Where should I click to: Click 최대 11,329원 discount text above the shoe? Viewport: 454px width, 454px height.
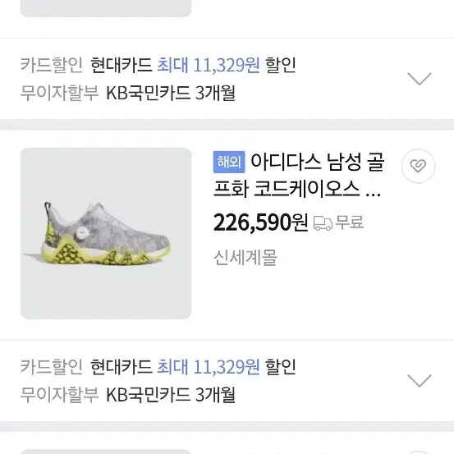pos(209,65)
